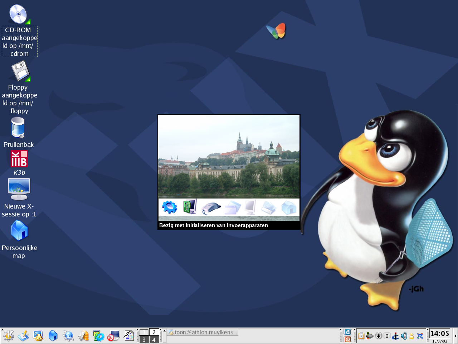Open the terminal shell panel icon
This screenshot has height=344, width=458.
[x=38, y=336]
